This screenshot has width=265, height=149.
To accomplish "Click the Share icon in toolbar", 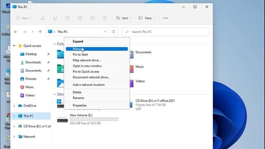I will coord(92,18).
